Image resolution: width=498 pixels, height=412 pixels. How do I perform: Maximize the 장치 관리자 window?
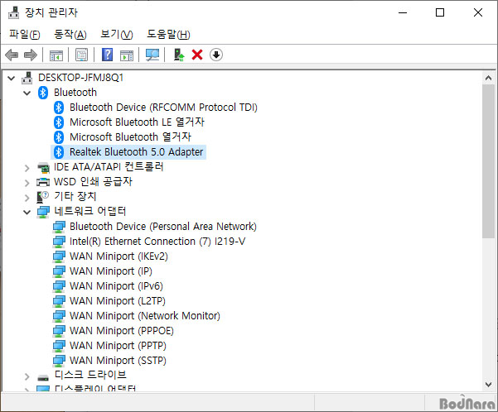440,12
